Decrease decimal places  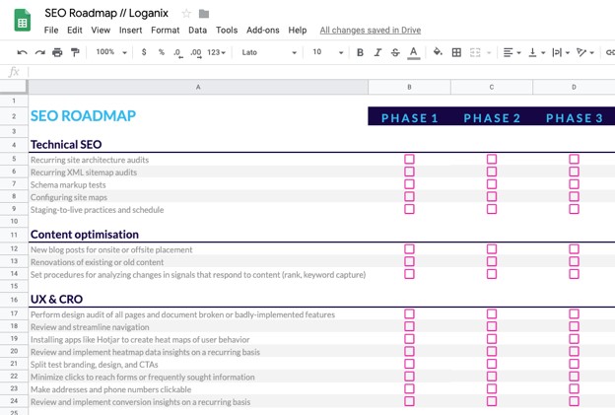[178, 52]
